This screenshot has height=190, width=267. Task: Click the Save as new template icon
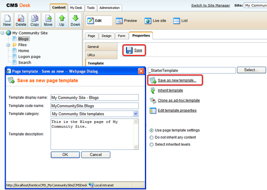tap(153, 80)
